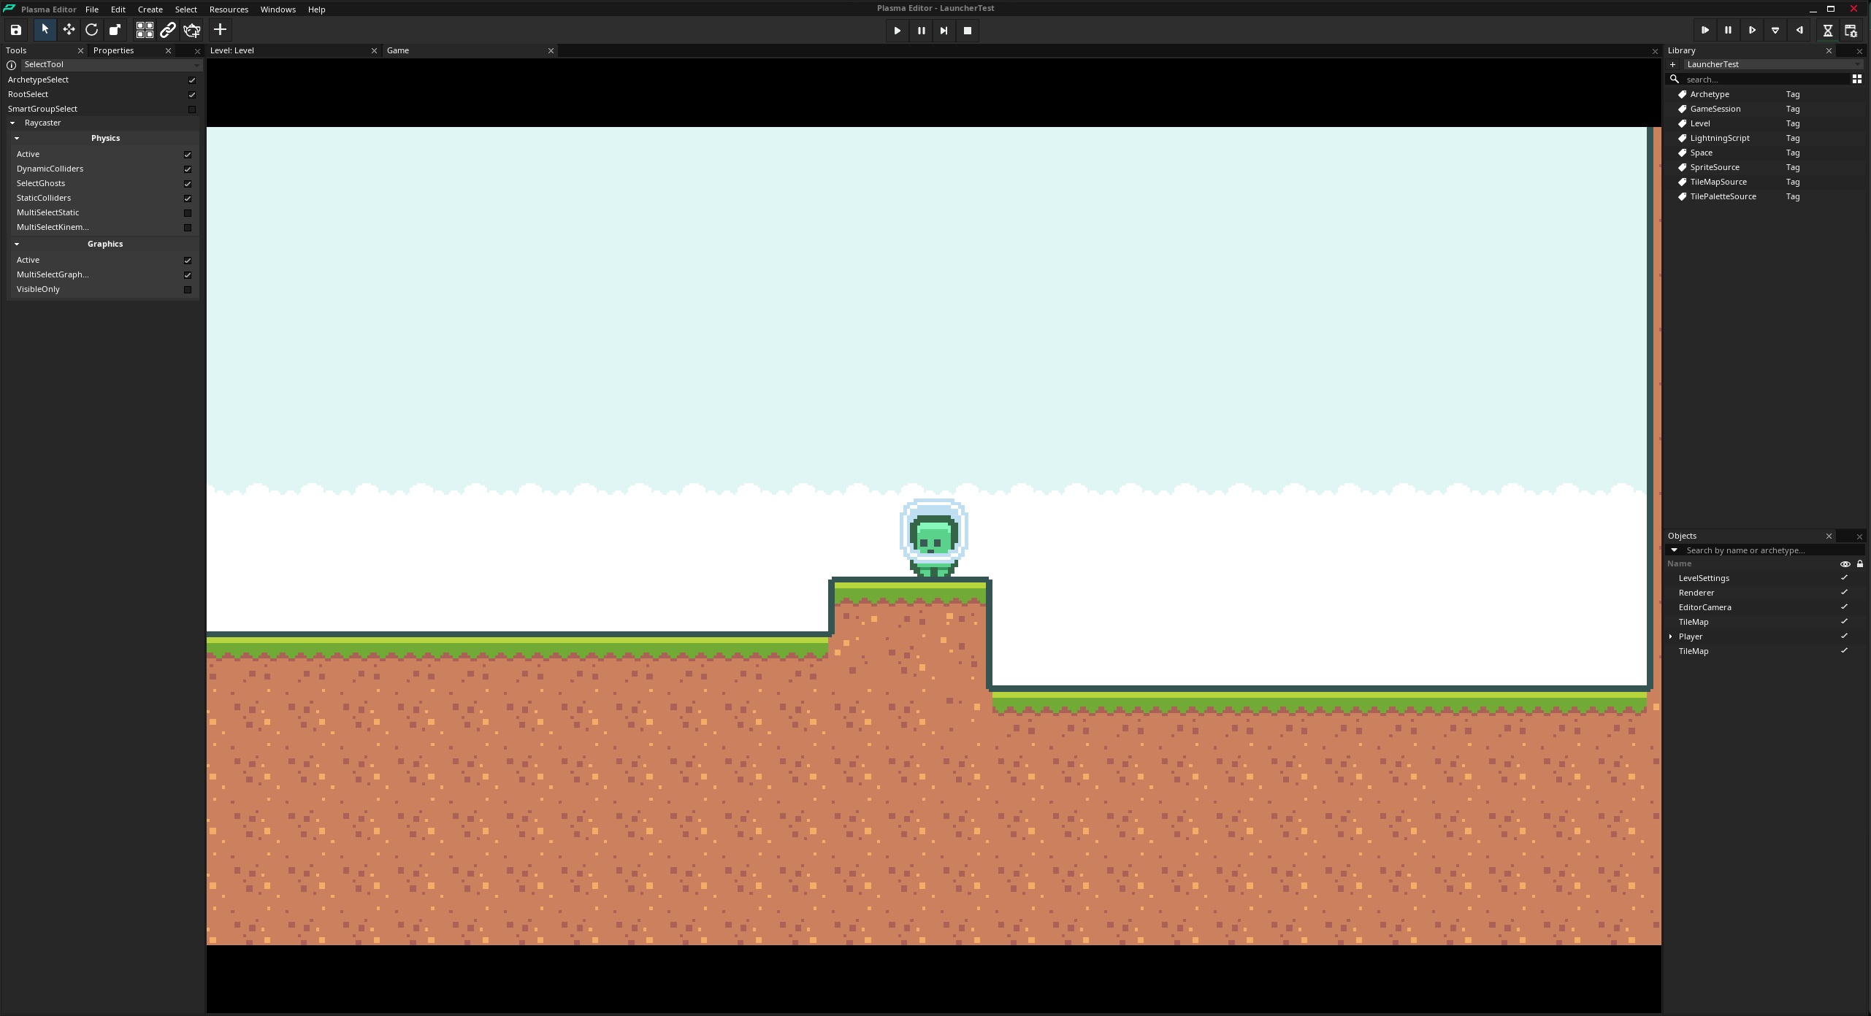This screenshot has height=1016, width=1871.
Task: Enable the SmartGroupSelect checkbox
Action: 192,109
